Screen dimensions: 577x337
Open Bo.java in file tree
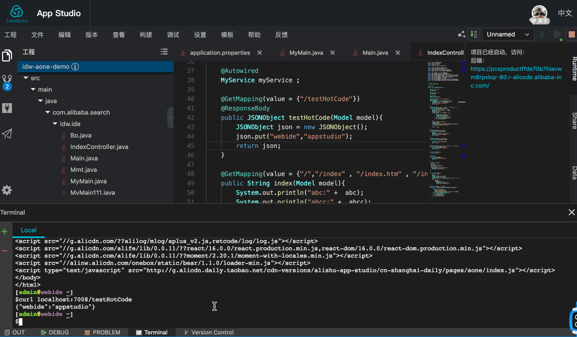pos(81,135)
